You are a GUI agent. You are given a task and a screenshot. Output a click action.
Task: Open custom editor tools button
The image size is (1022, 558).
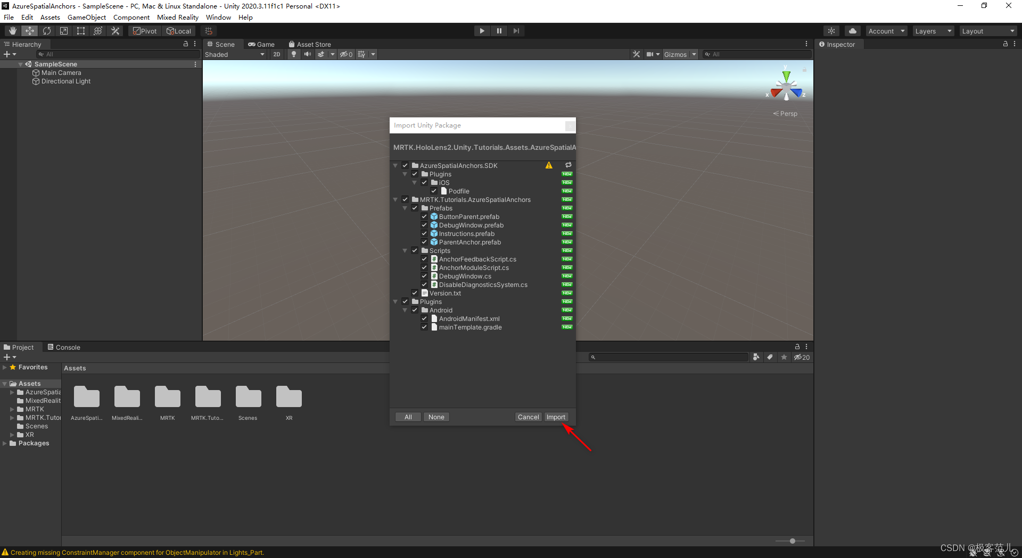(x=115, y=31)
